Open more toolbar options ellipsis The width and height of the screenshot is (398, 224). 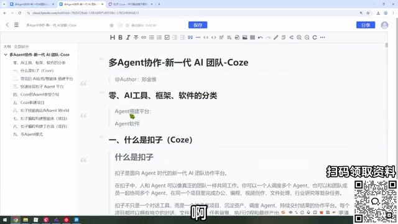(x=323, y=37)
